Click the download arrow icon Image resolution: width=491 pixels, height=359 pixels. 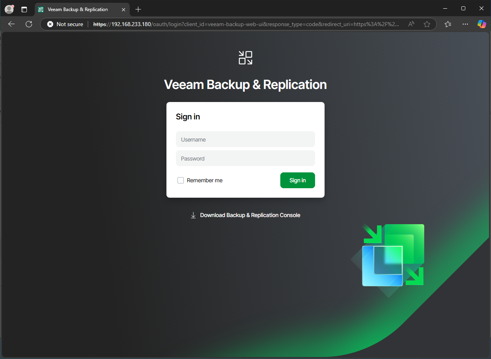tap(193, 215)
